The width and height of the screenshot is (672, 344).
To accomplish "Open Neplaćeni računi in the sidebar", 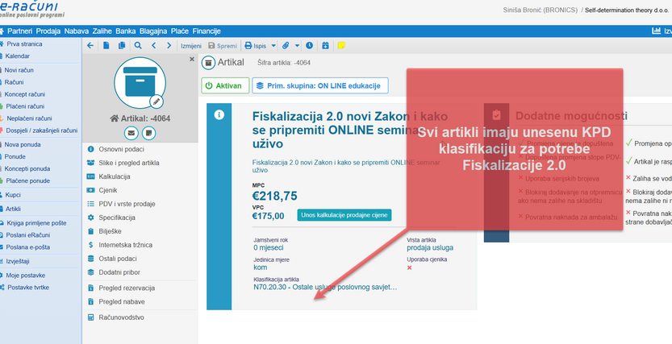I will [x=30, y=118].
